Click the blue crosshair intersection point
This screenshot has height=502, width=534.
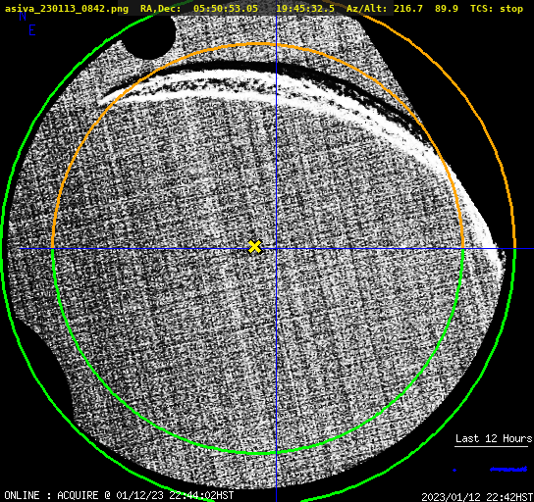[276, 249]
